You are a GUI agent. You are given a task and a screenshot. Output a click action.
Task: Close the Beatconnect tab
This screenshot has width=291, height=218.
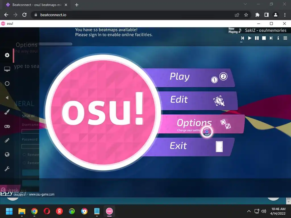pos(66,5)
